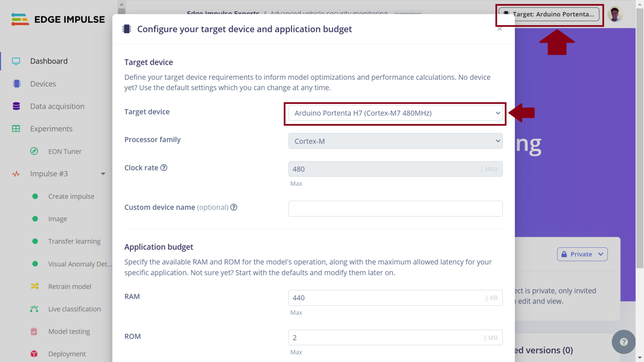Click the Max label under Clock rate
The height and width of the screenshot is (362, 644).
[296, 183]
